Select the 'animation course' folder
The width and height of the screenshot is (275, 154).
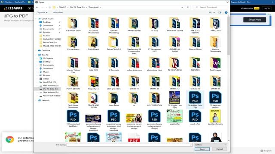[175, 24]
